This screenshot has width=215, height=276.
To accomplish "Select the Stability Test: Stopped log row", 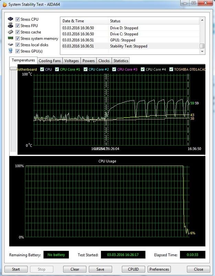I will [x=130, y=46].
